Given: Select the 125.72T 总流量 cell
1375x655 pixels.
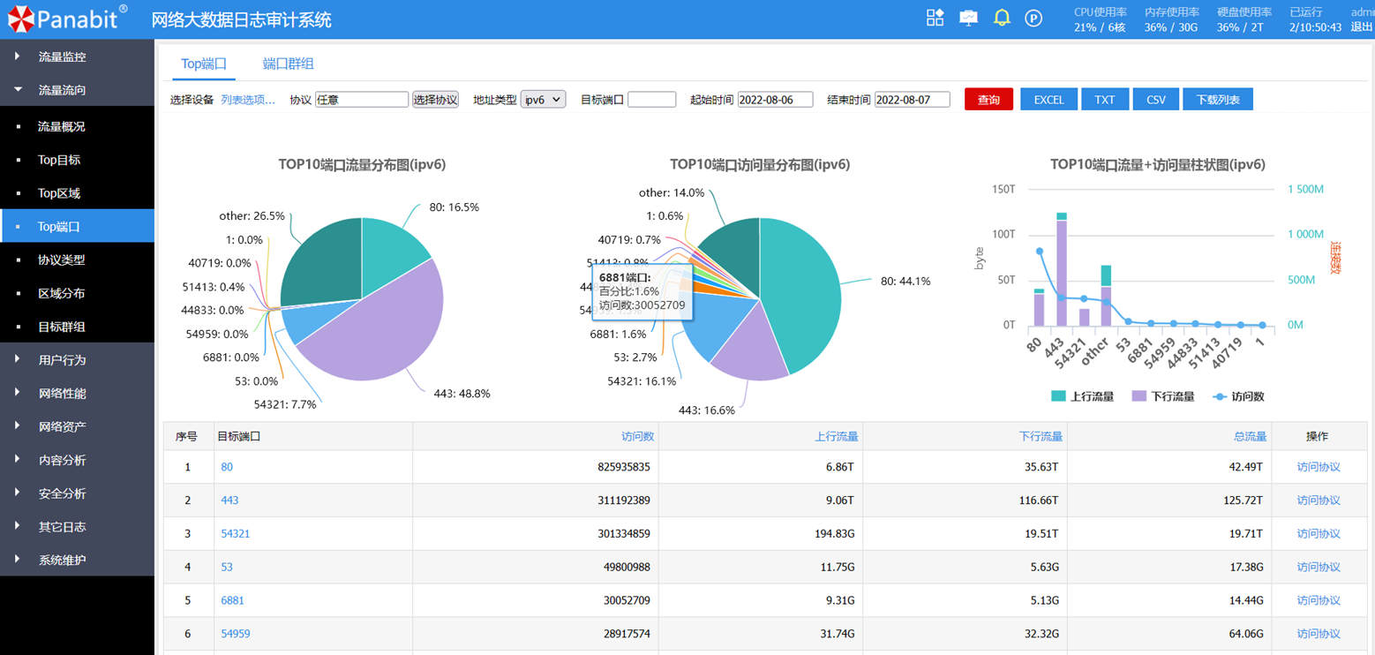Looking at the screenshot, I should click(1169, 501).
